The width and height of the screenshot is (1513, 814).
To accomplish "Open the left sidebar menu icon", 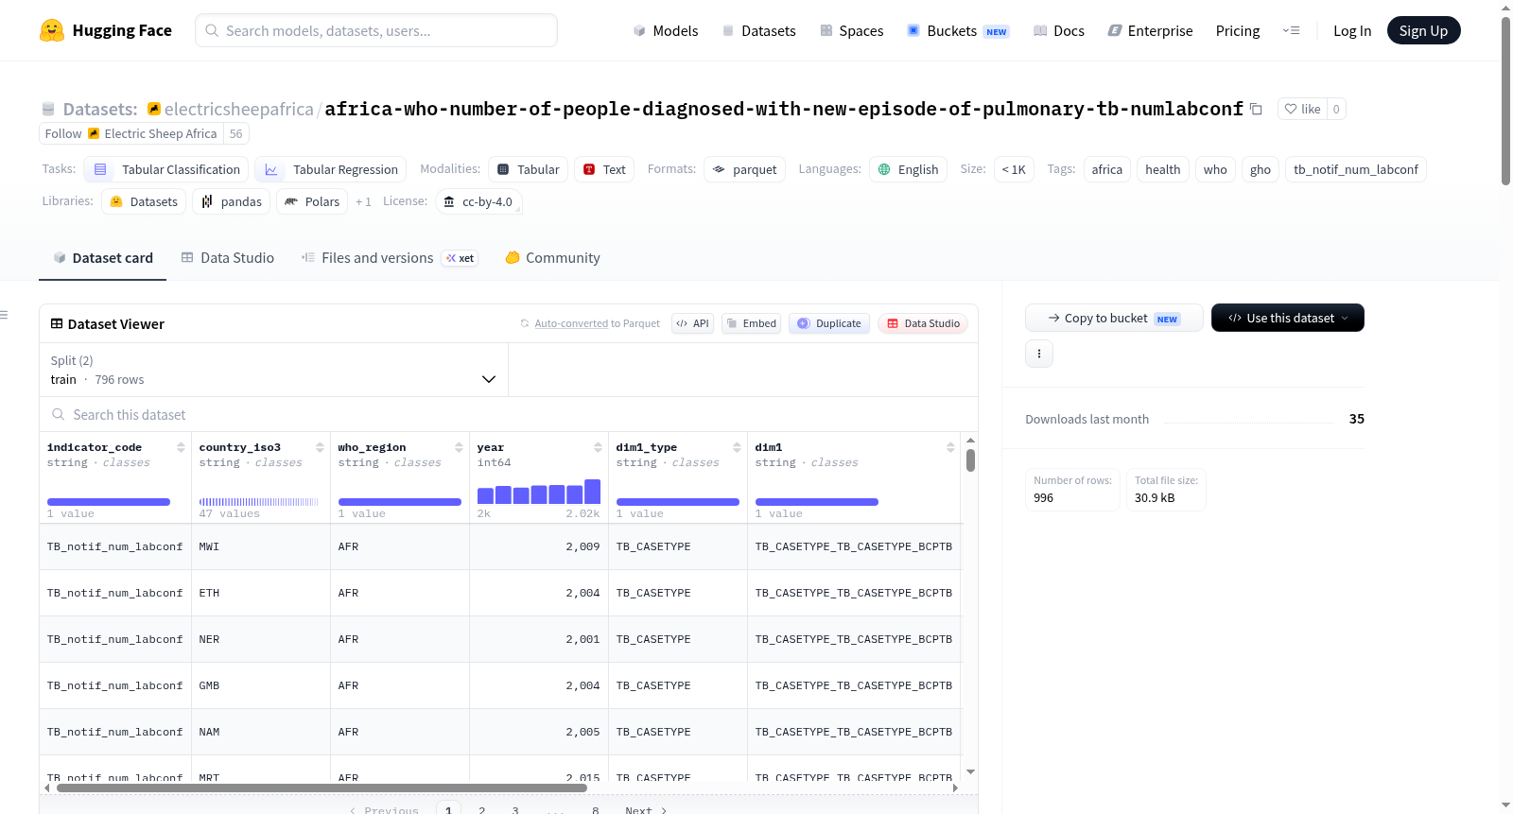I will point(4,315).
